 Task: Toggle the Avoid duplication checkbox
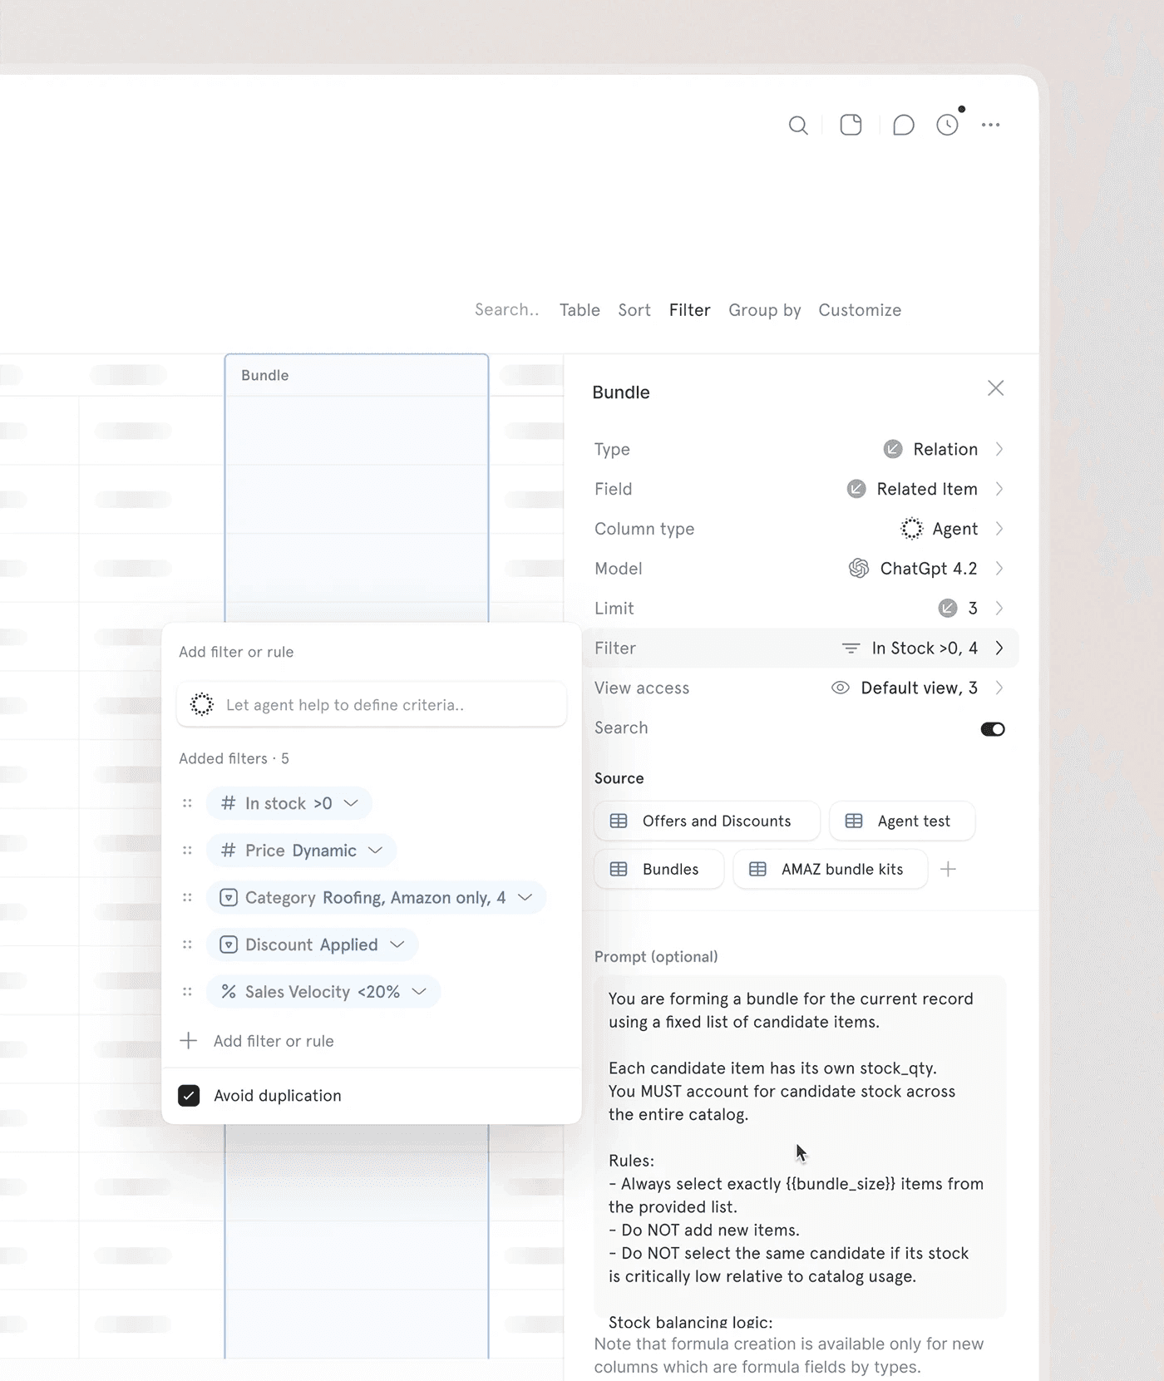click(189, 1095)
